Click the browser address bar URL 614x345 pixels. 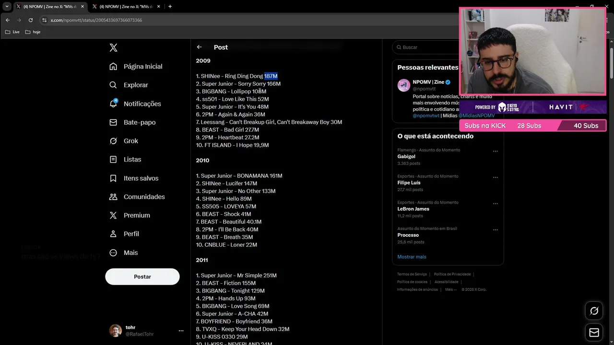point(96,20)
